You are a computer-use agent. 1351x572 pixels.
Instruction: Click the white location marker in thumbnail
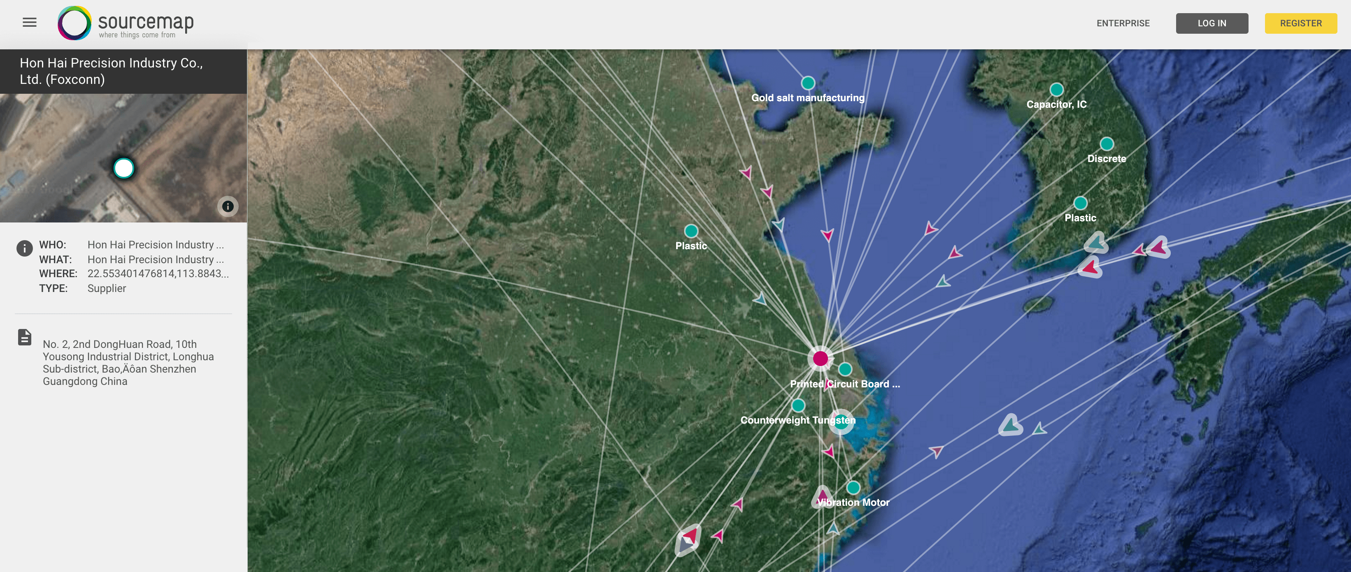tap(124, 168)
